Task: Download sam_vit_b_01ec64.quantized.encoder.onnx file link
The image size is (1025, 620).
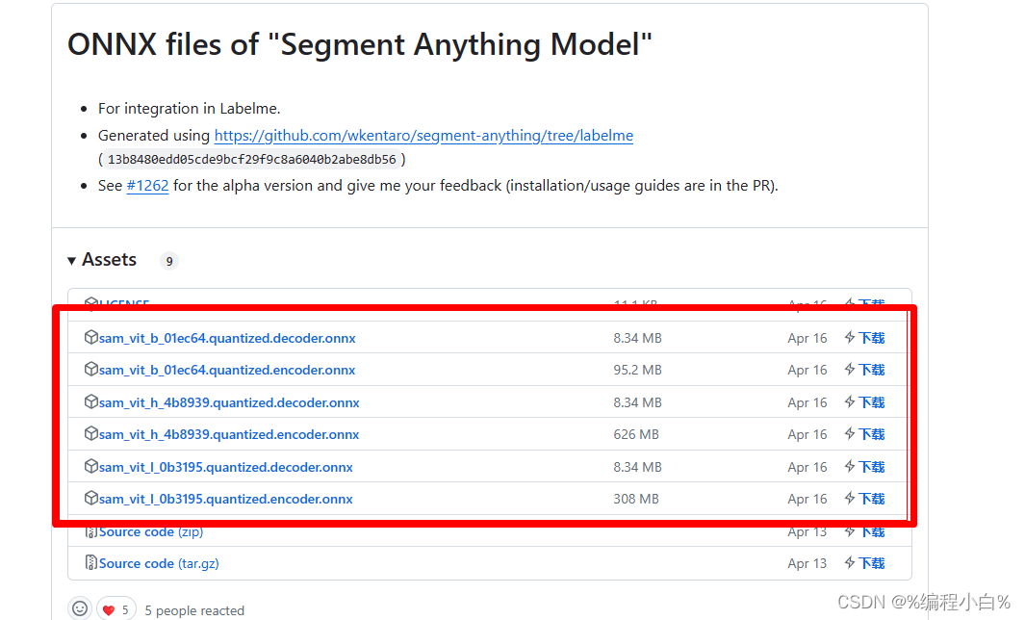Action: pyautogui.click(x=227, y=370)
